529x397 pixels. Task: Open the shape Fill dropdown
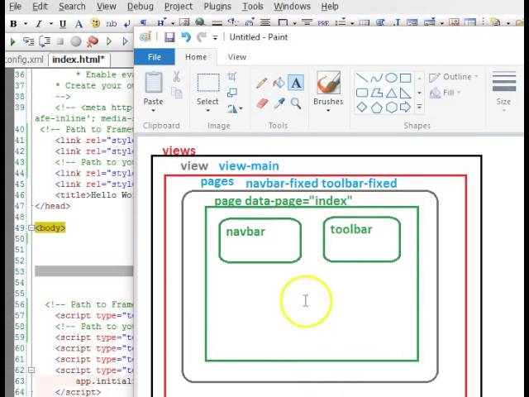click(446, 93)
